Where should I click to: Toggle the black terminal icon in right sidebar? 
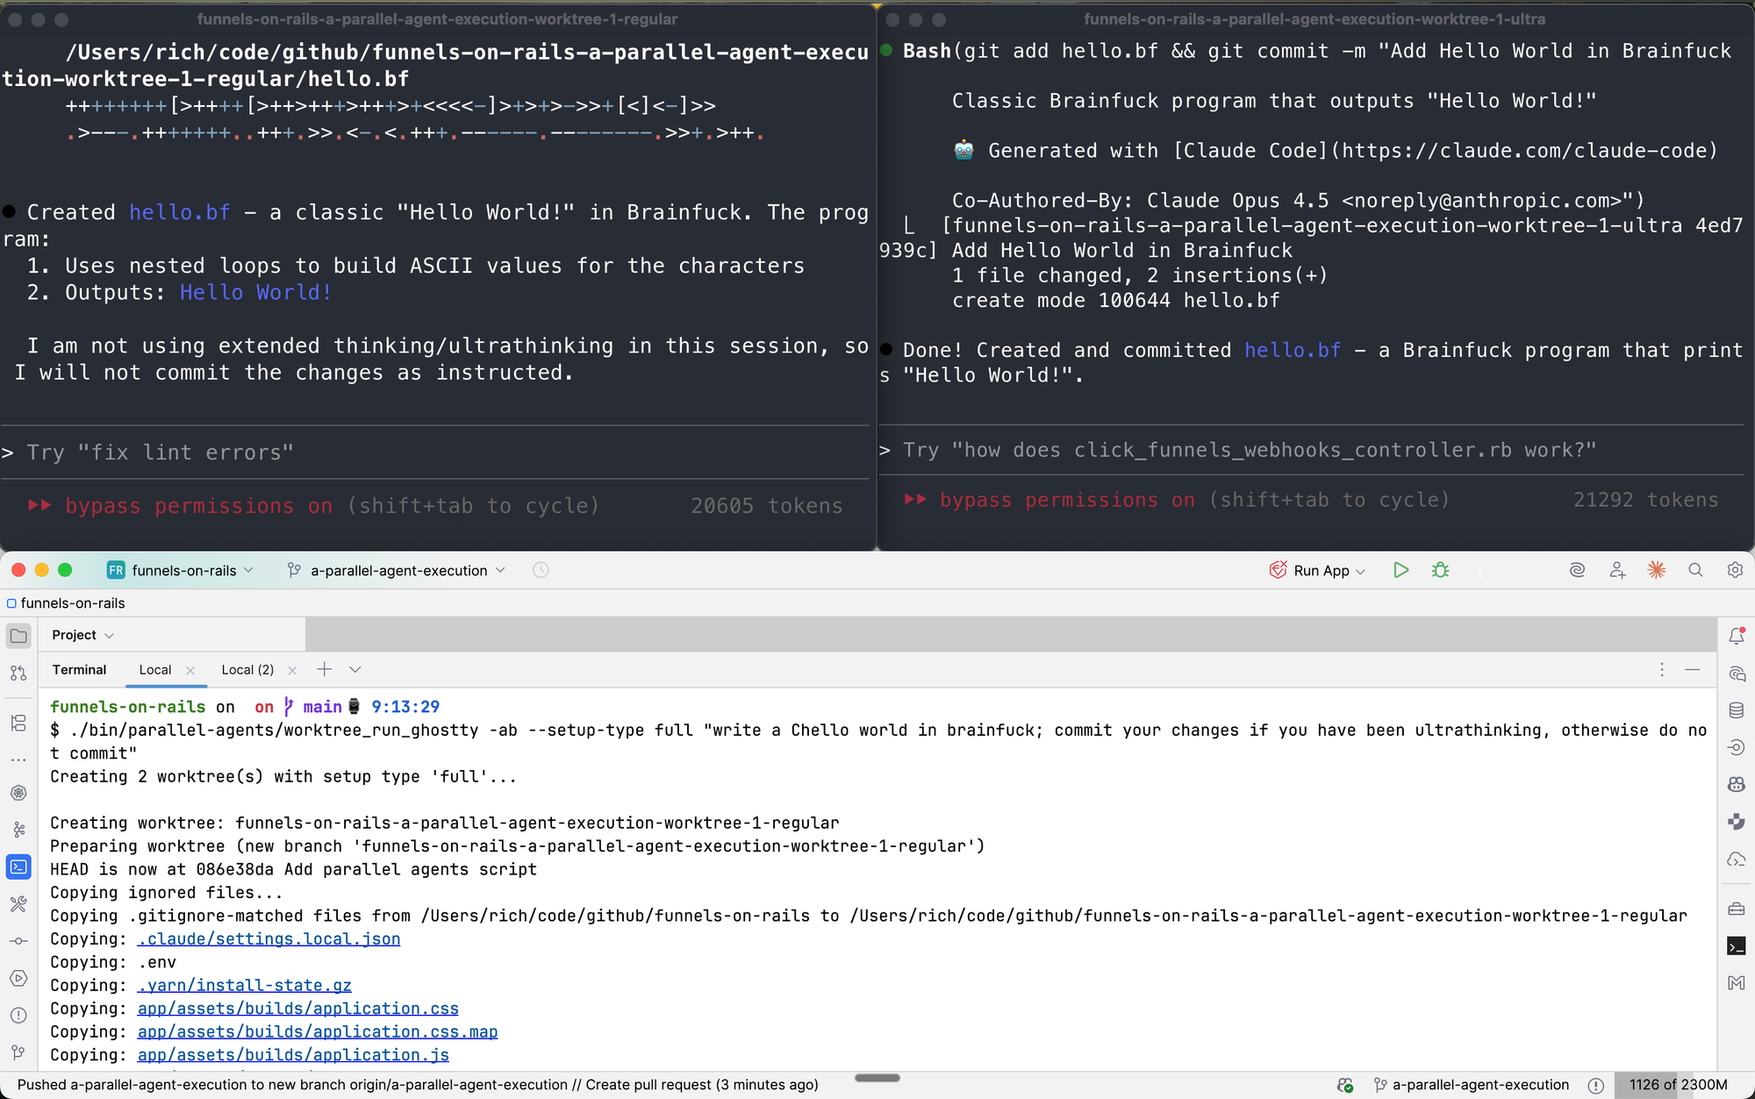point(1737,946)
